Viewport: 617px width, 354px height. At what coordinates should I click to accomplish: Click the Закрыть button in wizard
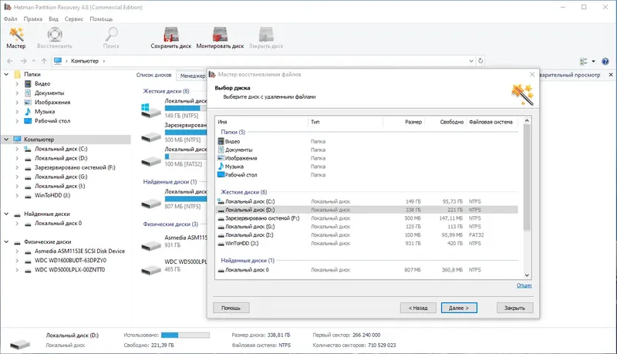pyautogui.click(x=514, y=308)
